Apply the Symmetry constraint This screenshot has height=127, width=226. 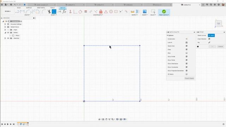click(x=116, y=12)
